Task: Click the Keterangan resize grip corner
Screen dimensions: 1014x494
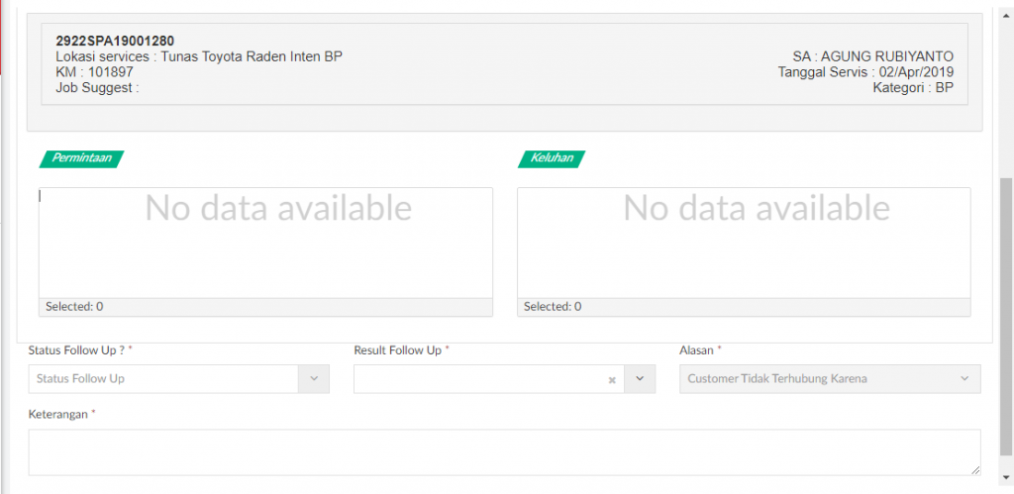Action: [975, 470]
